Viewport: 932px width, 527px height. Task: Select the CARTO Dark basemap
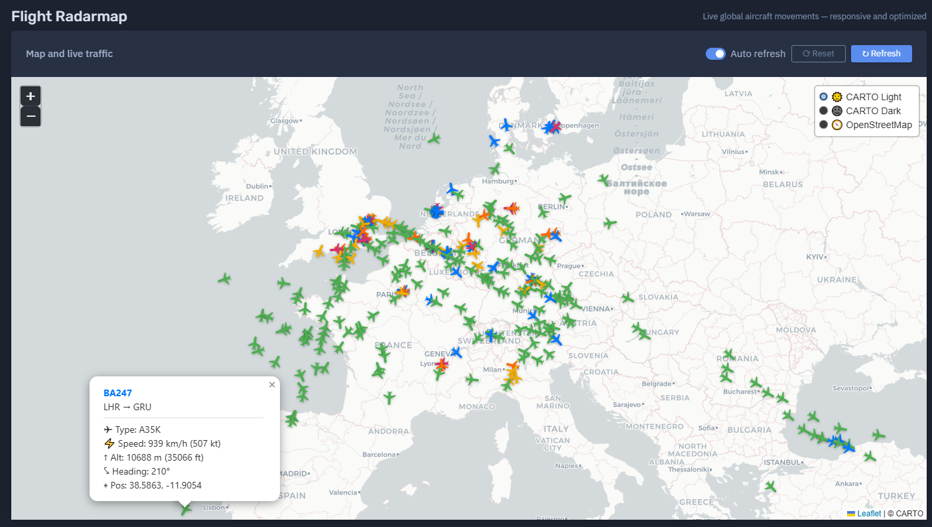coord(824,111)
